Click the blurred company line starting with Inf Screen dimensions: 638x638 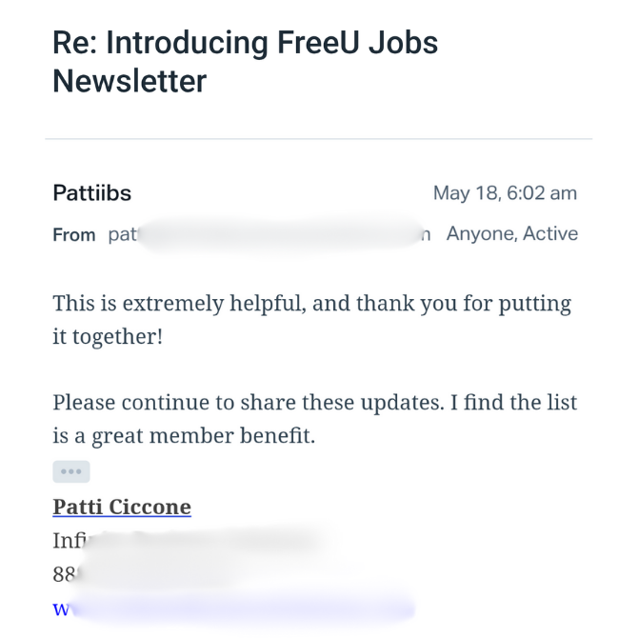point(186,541)
